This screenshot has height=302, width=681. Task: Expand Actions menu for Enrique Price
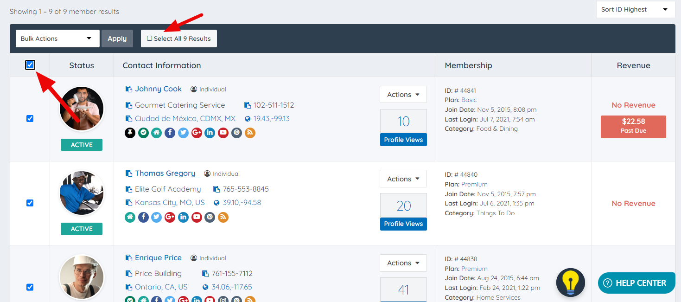pos(403,263)
